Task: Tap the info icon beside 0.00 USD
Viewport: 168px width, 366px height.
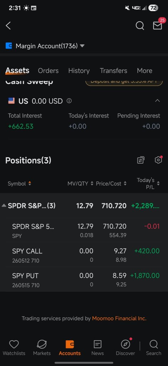Action: (69, 101)
